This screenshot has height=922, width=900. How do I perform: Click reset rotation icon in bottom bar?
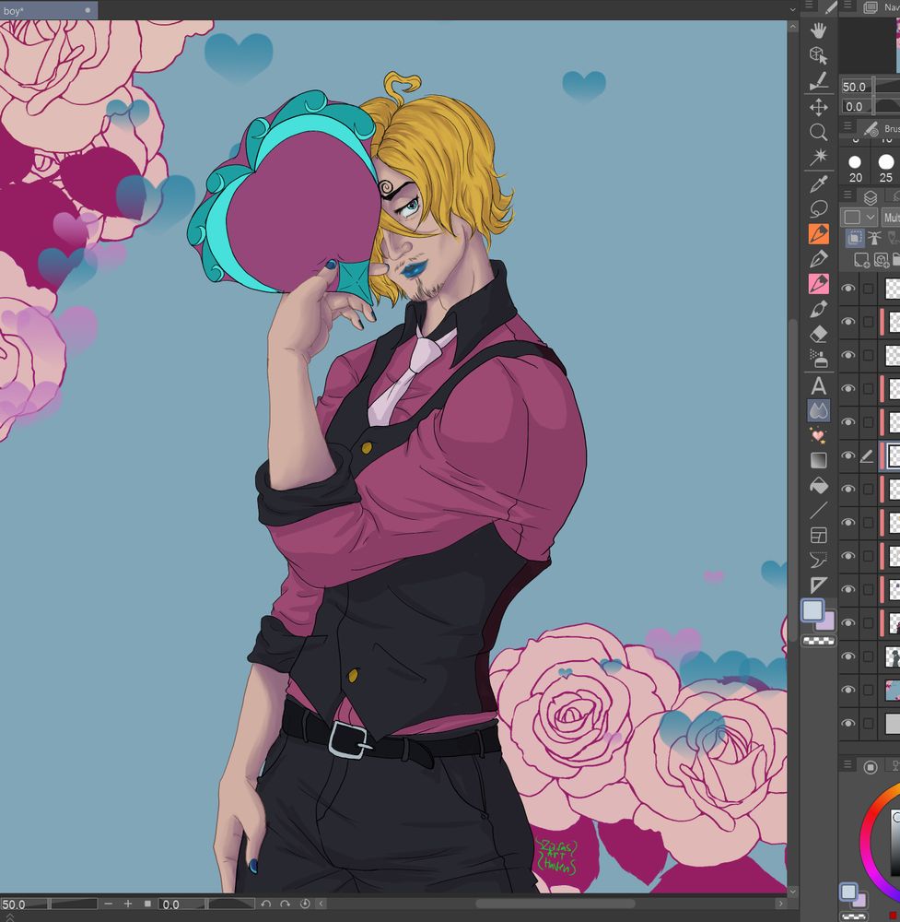click(305, 904)
